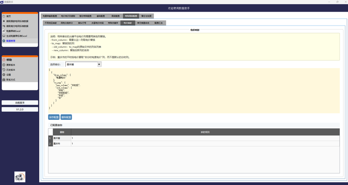This screenshot has height=185, width=348.
Task: Click row number 2 header in table
Action: pos(50,144)
